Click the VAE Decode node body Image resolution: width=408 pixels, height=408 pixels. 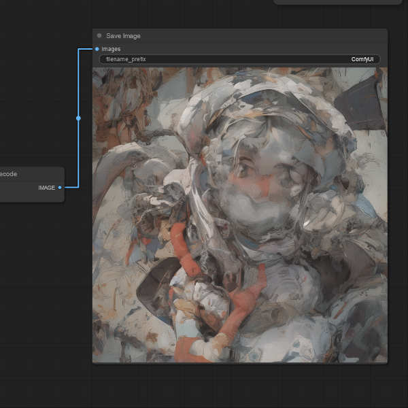pos(20,194)
